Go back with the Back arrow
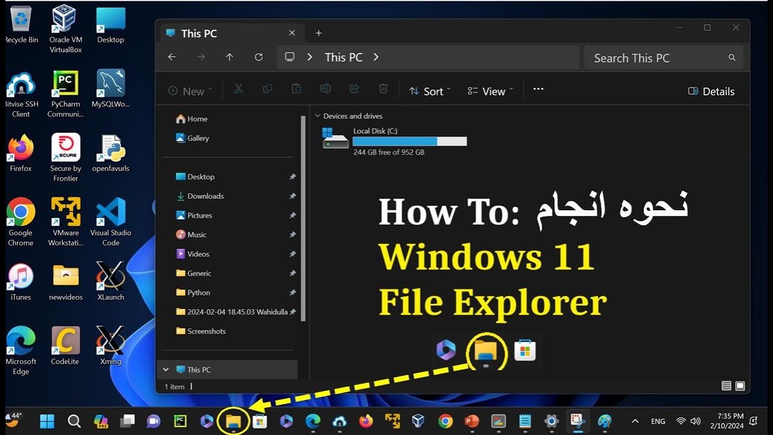This screenshot has width=773, height=435. tap(172, 57)
